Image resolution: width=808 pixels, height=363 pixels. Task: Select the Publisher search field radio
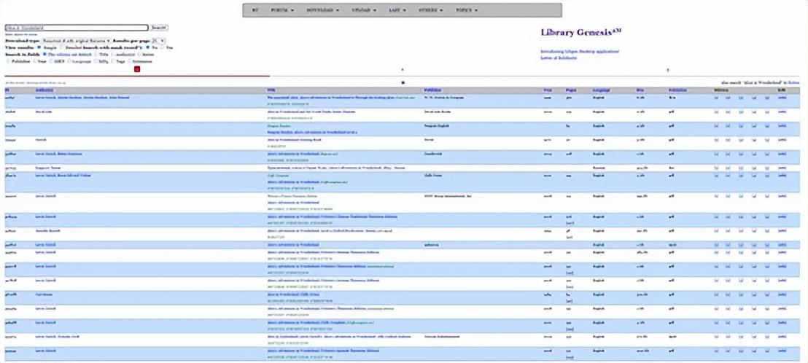8,61
